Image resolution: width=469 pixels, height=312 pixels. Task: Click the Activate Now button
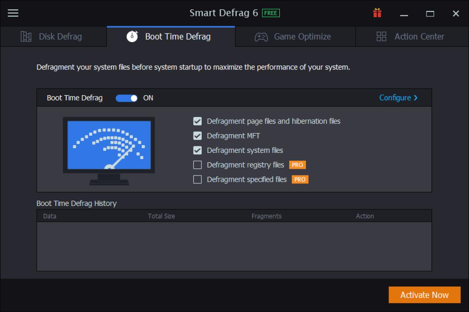(x=424, y=295)
